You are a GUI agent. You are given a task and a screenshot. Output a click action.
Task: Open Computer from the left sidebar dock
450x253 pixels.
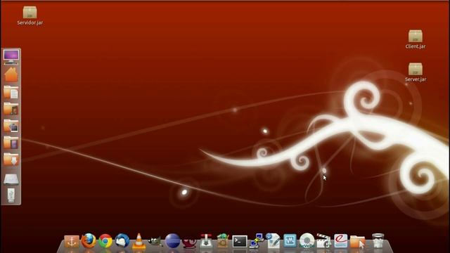[x=11, y=57]
